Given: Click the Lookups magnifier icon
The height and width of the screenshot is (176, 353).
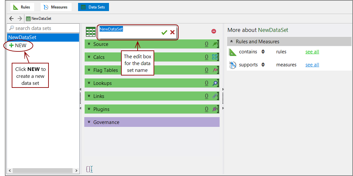Looking at the screenshot, I should click(215, 83).
